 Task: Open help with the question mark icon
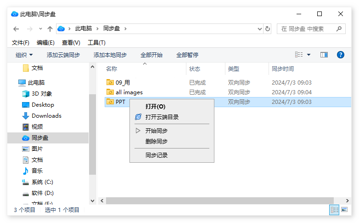341,55
